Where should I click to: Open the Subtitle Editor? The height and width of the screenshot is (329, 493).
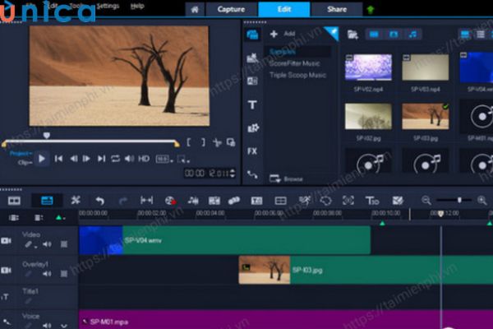coord(256,201)
